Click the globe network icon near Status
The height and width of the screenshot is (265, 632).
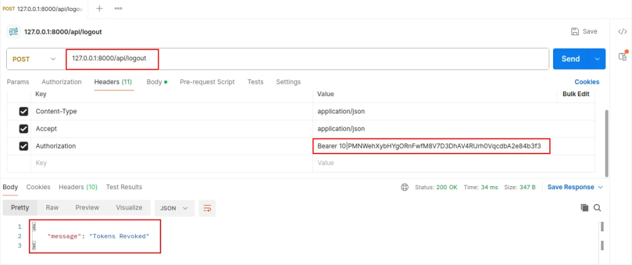pyautogui.click(x=405, y=187)
